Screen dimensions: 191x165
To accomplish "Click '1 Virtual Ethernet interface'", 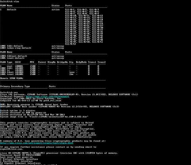I will [19, 159].
